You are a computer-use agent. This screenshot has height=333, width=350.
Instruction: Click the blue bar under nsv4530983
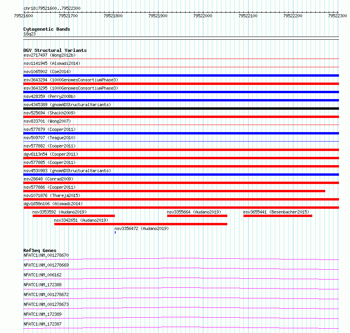[x=181, y=175]
